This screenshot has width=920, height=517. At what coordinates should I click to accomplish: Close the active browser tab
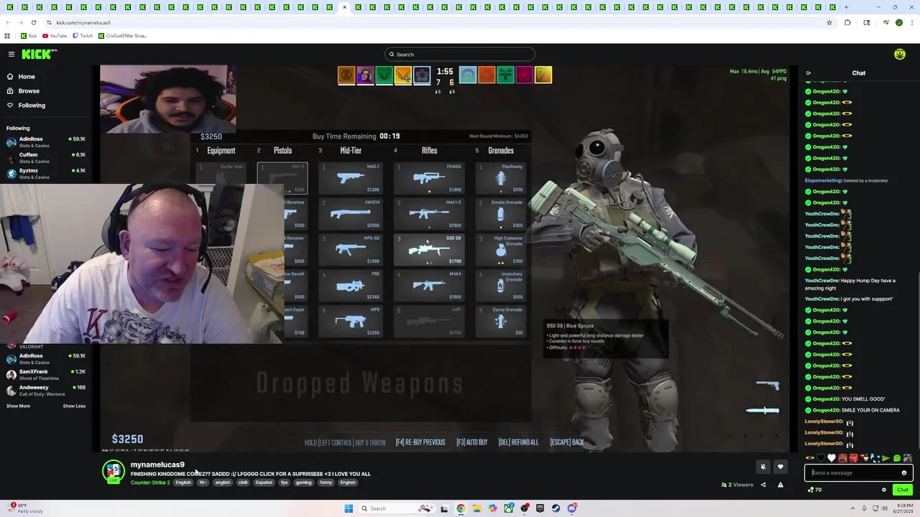[x=344, y=7]
